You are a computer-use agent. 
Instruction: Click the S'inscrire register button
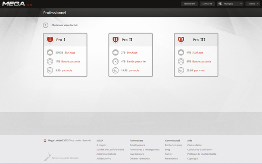[207, 4]
